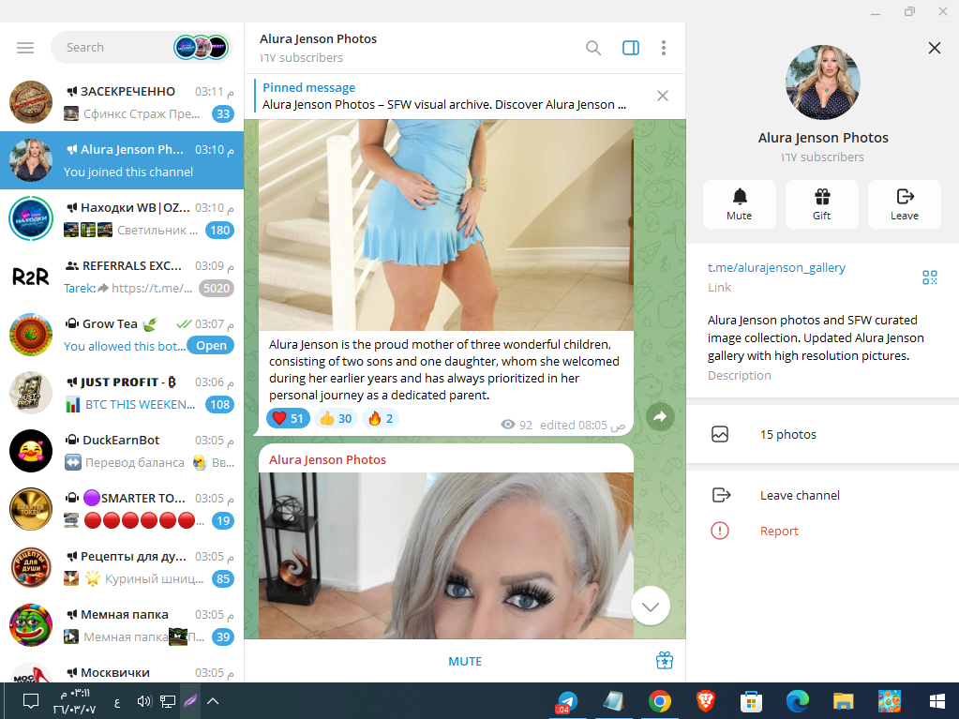
Task: Send a Gift from info panel
Action: pos(821,204)
